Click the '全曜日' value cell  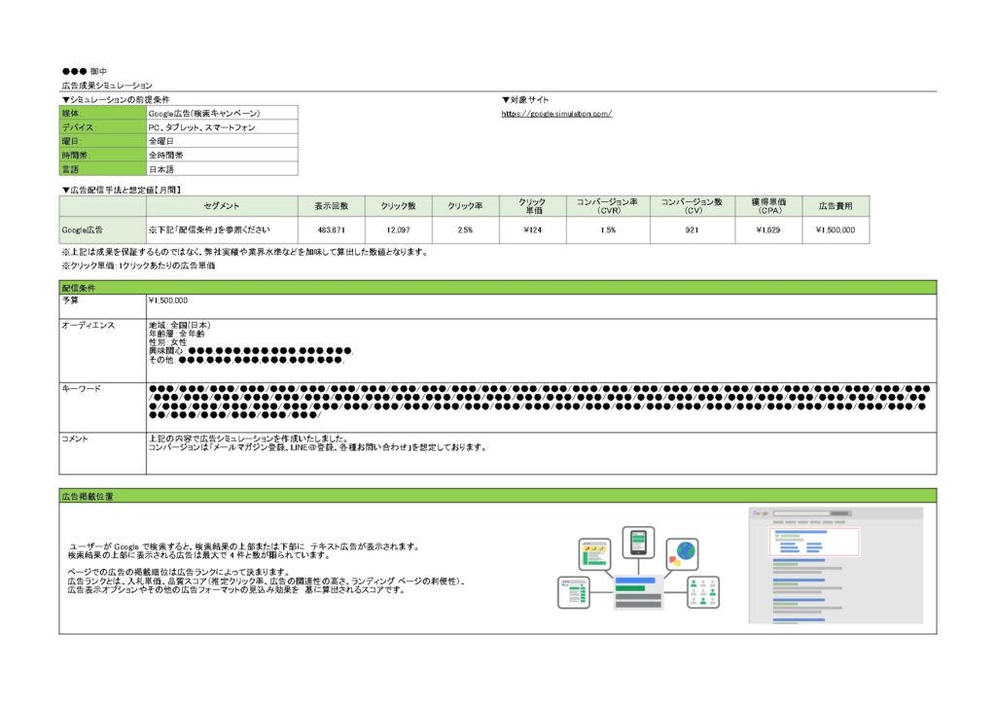(223, 141)
